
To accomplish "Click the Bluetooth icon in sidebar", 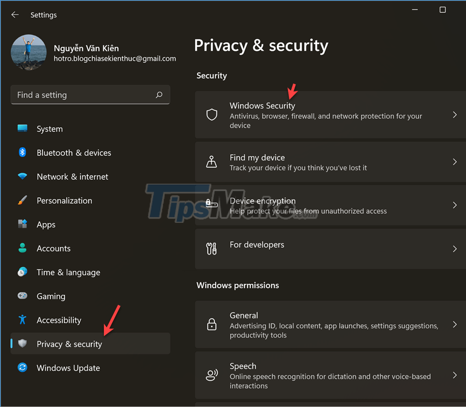I will 22,152.
